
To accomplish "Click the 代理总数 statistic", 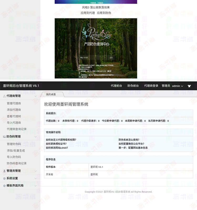I will pos(53,121).
